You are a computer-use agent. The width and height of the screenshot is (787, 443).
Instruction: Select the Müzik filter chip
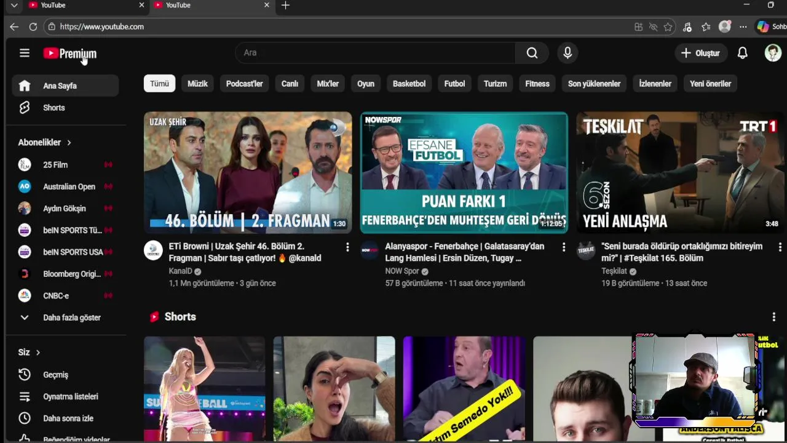point(197,84)
